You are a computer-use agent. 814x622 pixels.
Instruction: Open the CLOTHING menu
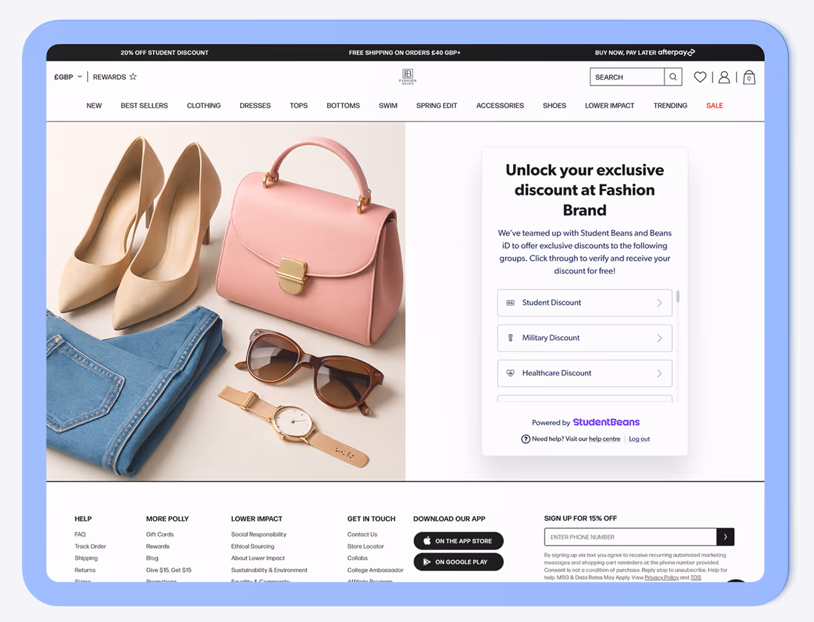203,105
